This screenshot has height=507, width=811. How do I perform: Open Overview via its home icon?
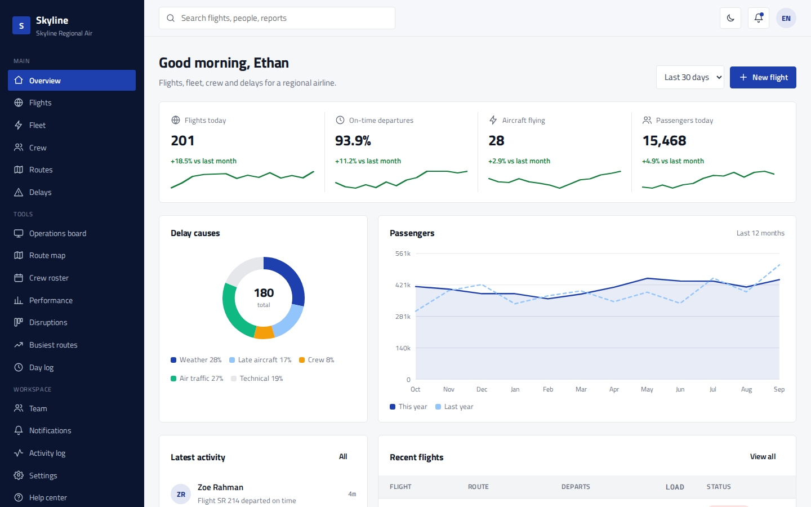19,81
